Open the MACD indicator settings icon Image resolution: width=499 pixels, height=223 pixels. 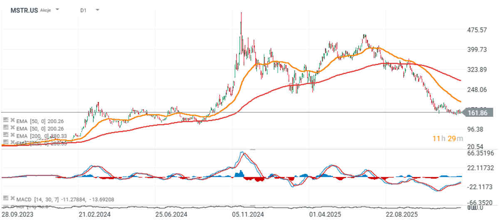[5, 198]
